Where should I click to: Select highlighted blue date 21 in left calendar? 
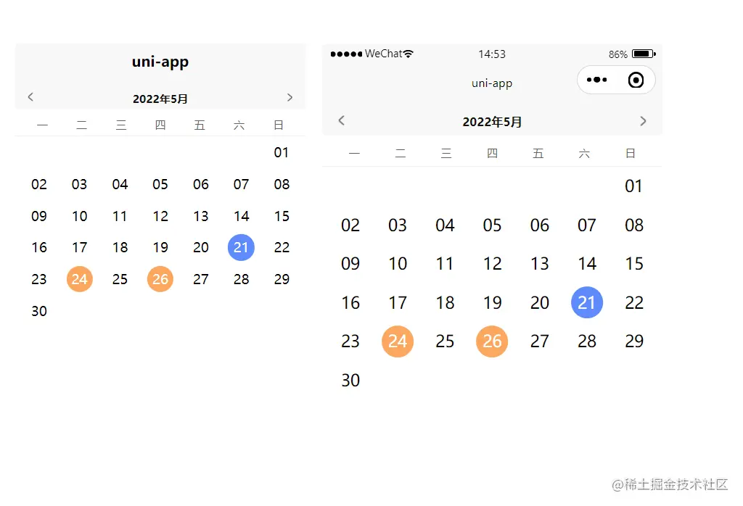tap(241, 247)
